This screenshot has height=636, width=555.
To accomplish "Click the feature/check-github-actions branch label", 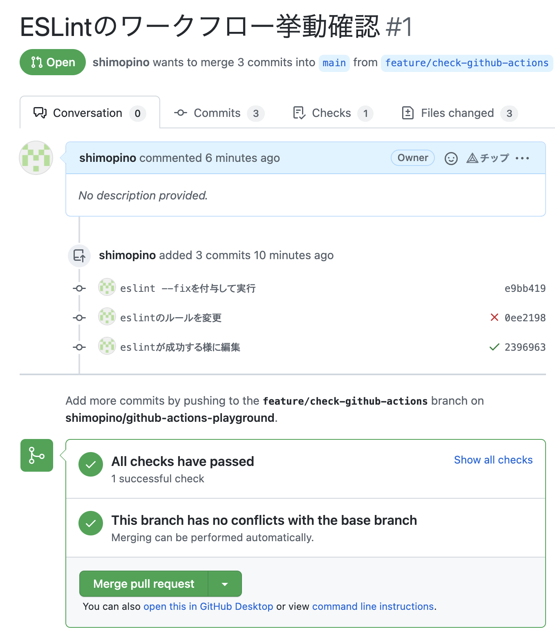I will click(x=467, y=63).
